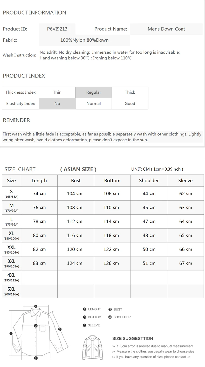Click the number 5 SLEEVE legend marker
Image resolution: width=205 pixels, height=367 pixels.
(x=85, y=325)
